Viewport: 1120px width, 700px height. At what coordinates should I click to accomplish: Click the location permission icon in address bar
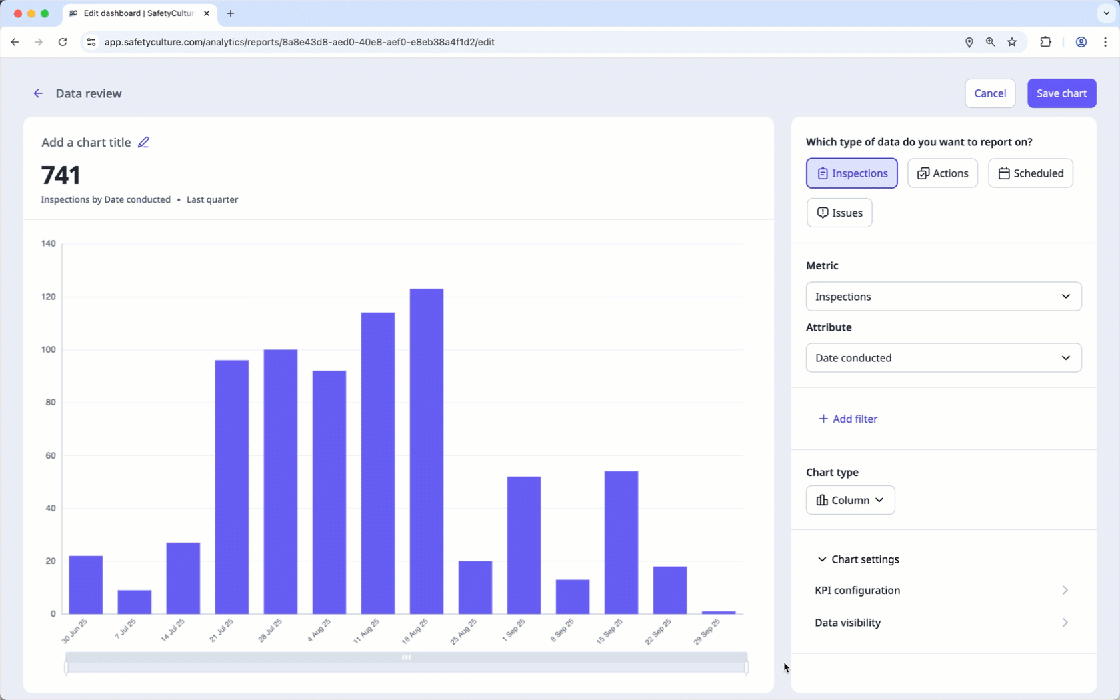click(x=969, y=42)
